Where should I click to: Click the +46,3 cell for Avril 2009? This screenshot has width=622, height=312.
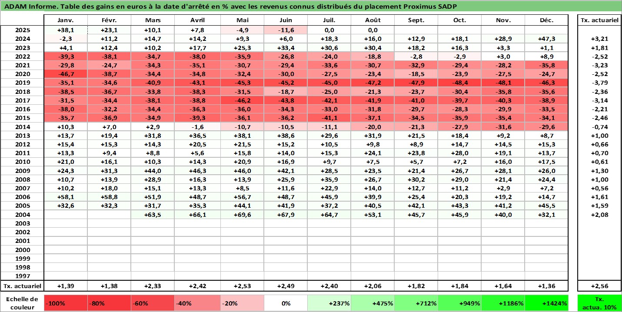[x=198, y=171]
